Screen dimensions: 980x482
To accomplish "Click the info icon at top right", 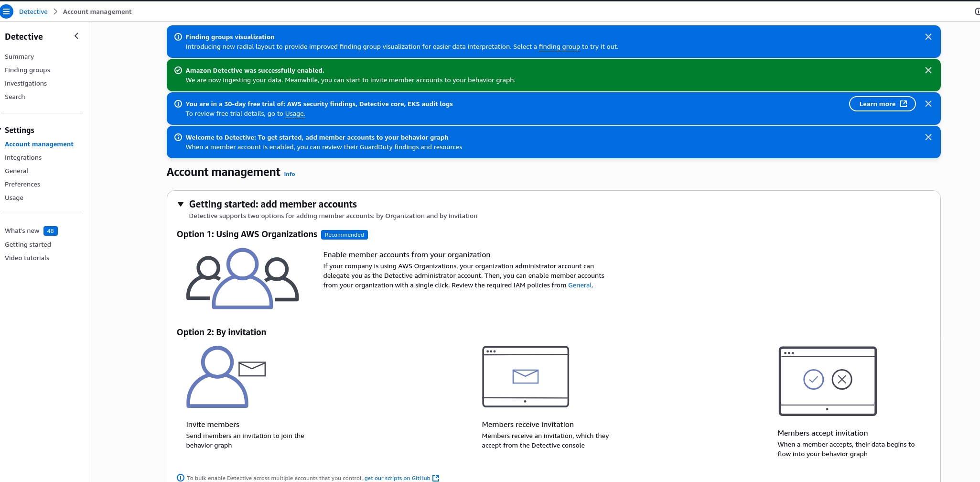I will (977, 11).
